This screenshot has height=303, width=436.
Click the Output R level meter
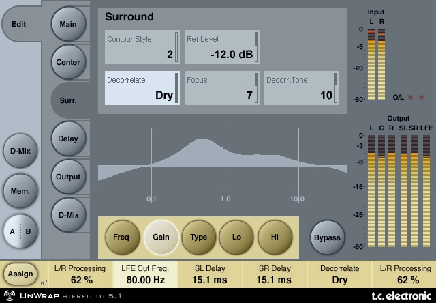pos(392,191)
